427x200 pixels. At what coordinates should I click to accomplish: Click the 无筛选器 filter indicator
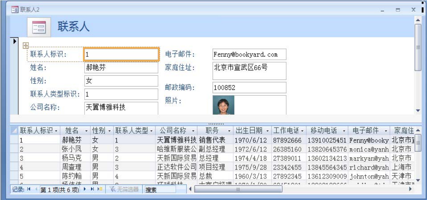(x=124, y=189)
